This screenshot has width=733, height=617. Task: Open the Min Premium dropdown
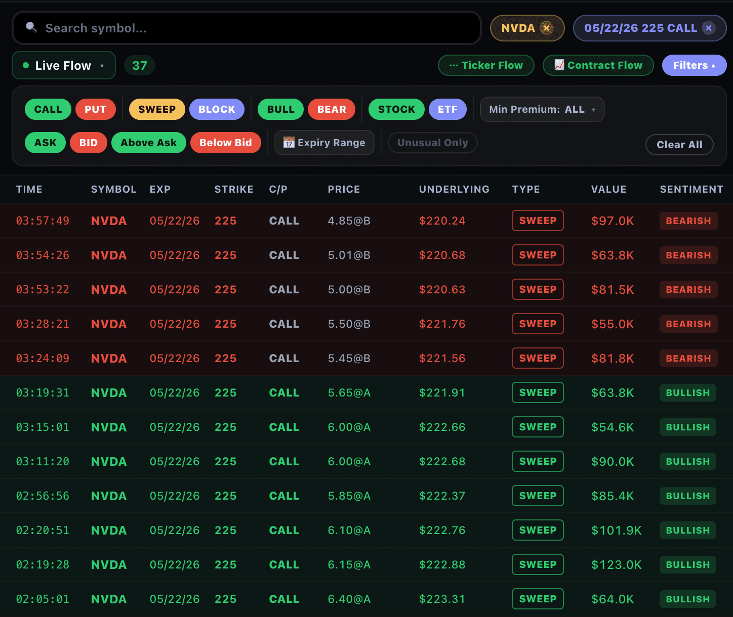click(542, 109)
